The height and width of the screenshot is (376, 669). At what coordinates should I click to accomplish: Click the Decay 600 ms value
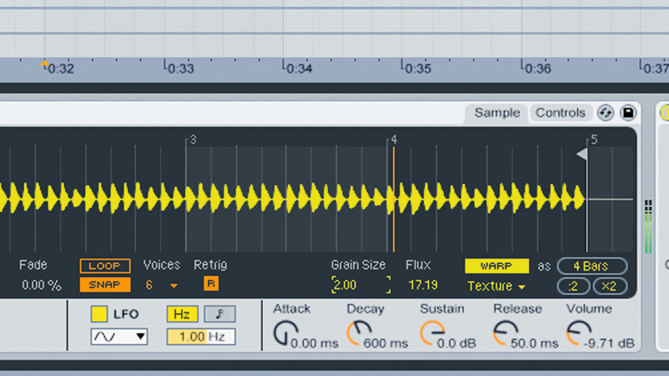(386, 343)
